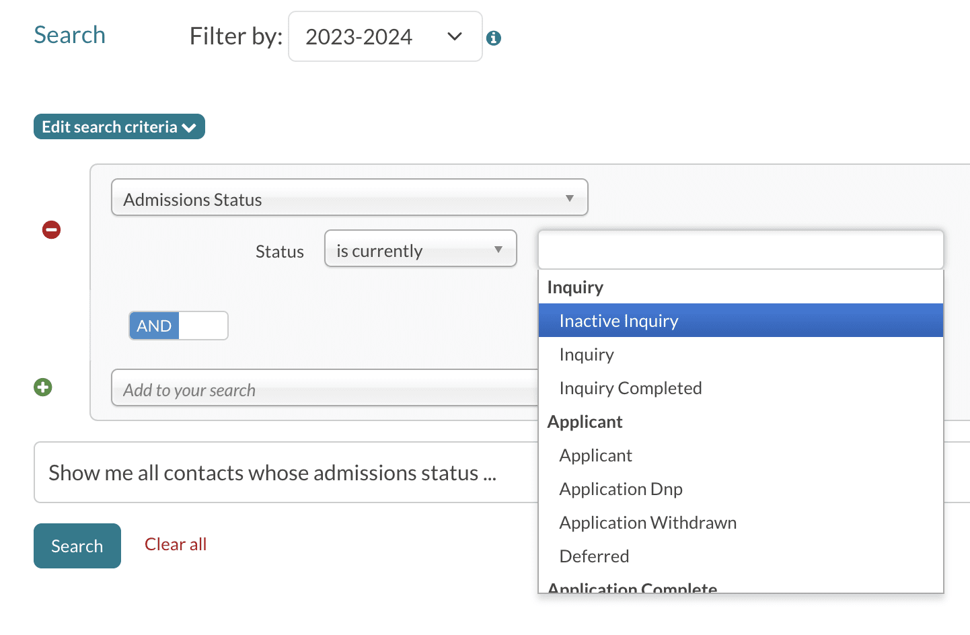The width and height of the screenshot is (970, 635).
Task: Focus the status search text box
Action: 740,250
